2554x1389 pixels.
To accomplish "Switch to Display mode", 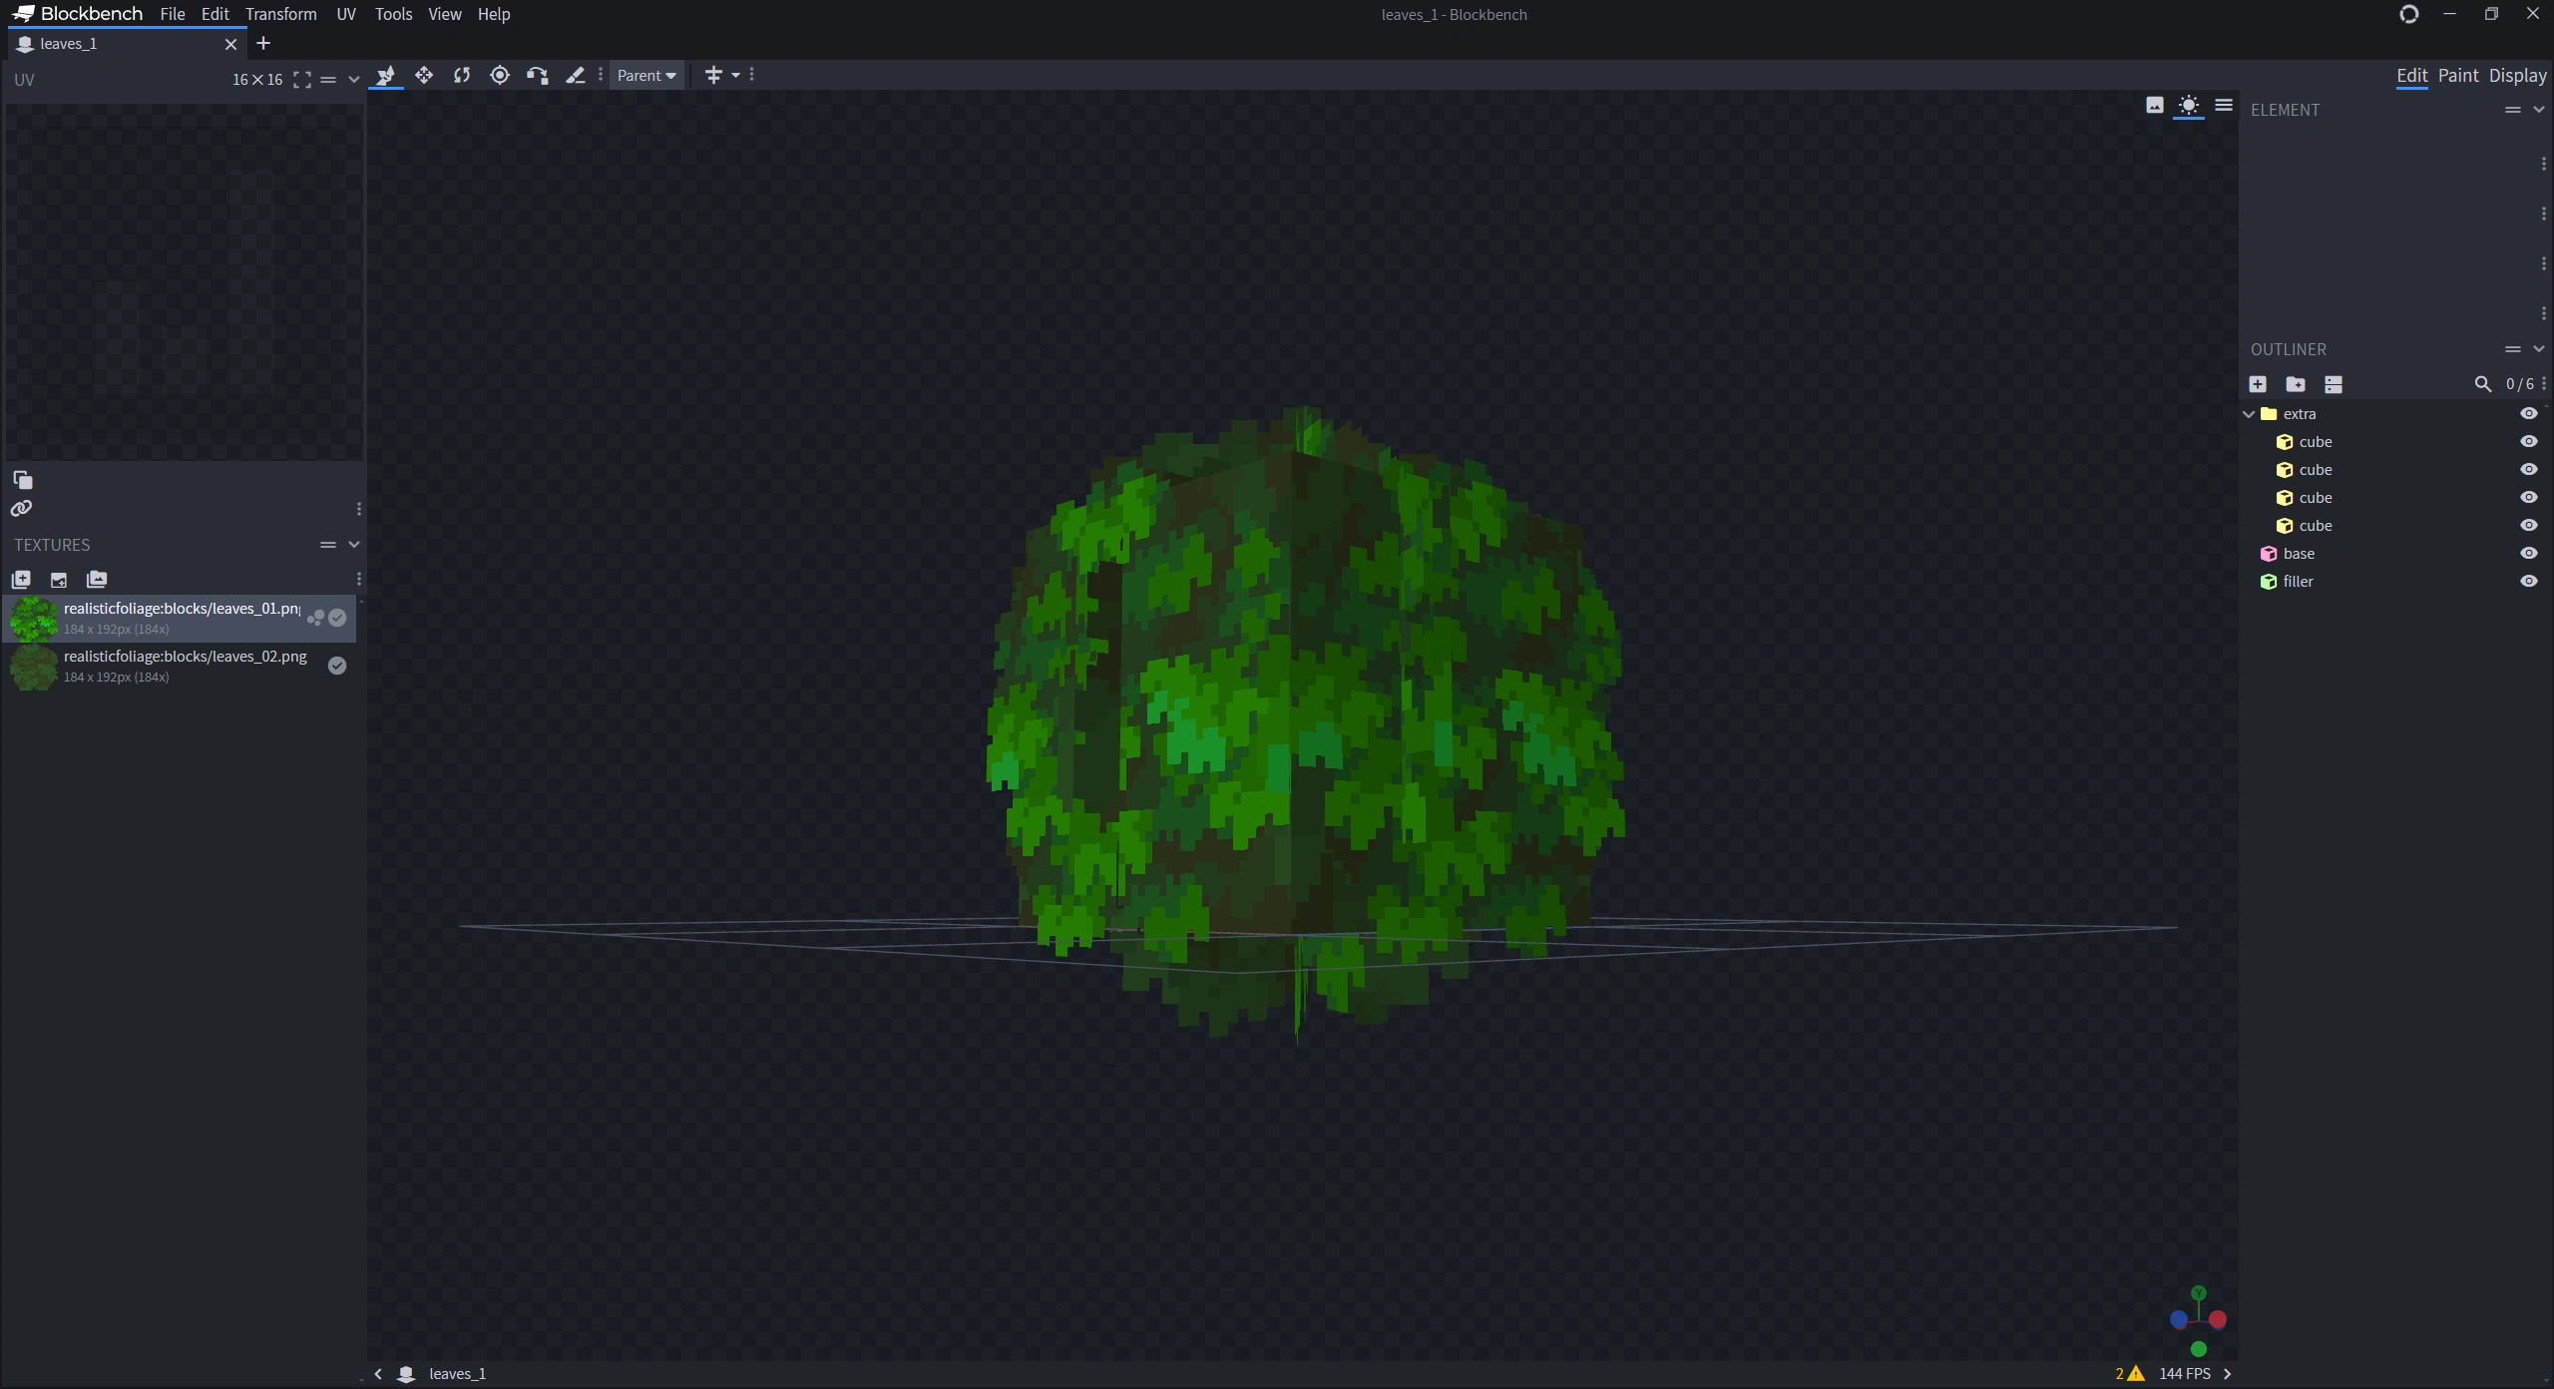I will (2517, 76).
